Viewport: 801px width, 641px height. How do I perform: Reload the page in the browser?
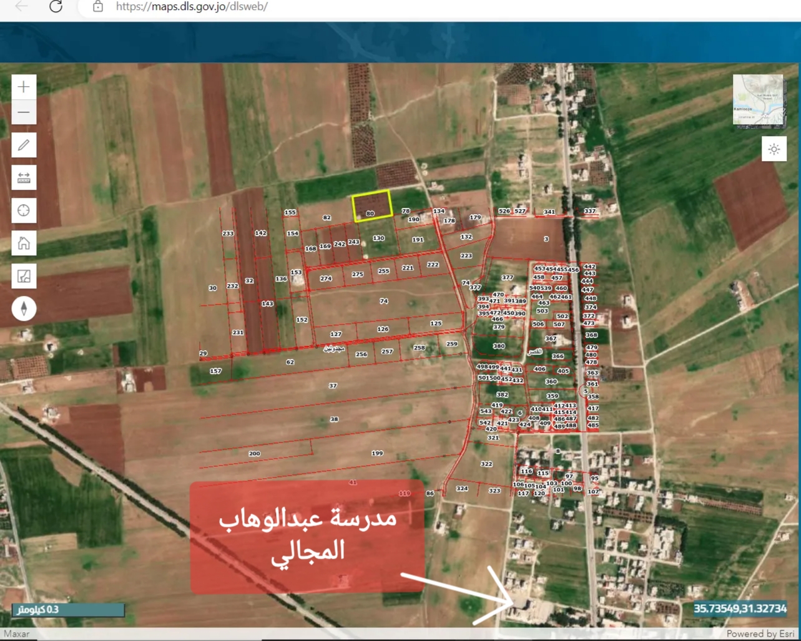tap(56, 7)
